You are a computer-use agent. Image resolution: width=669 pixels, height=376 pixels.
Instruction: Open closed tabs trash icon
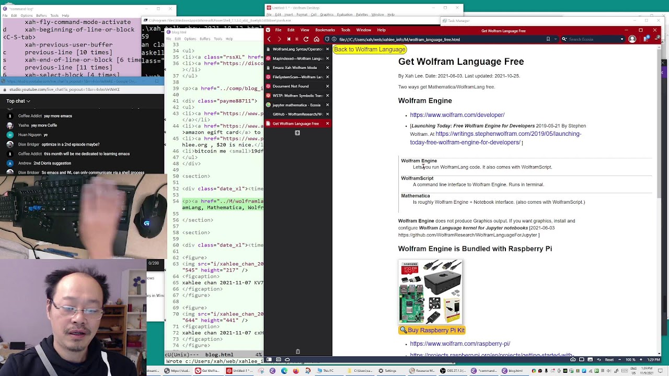298,352
